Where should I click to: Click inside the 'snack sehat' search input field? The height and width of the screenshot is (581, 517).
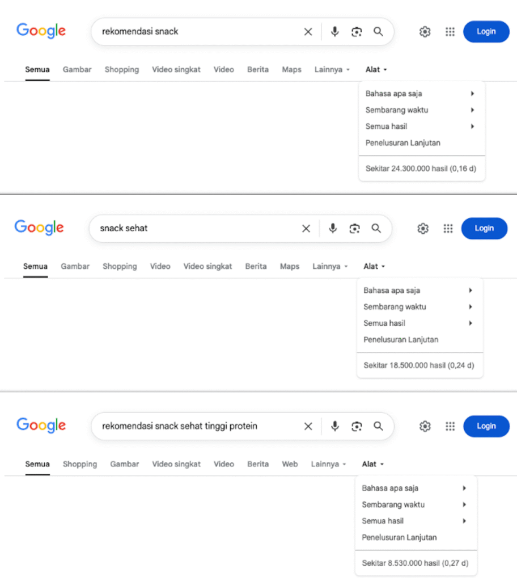click(x=198, y=228)
